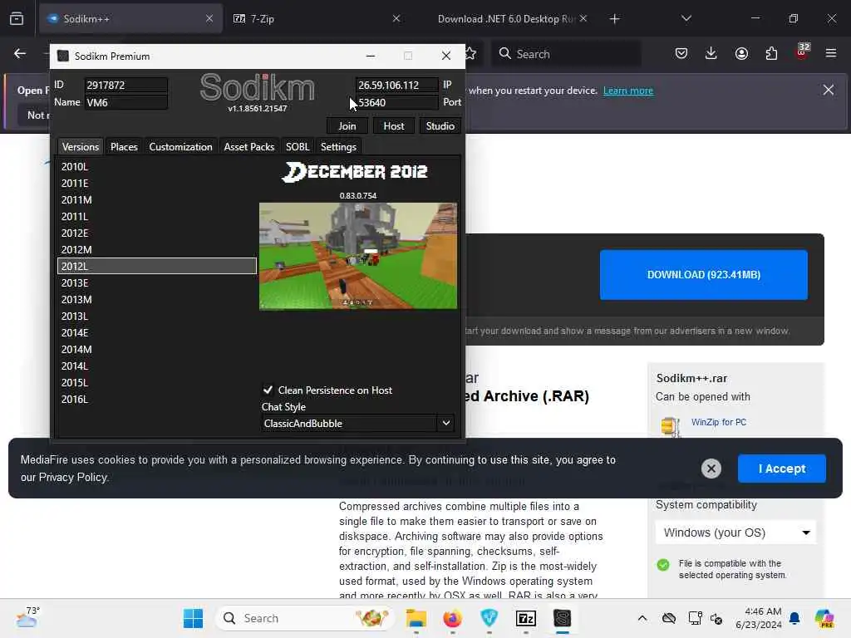Click the Sodikm taskbar icon

pyautogui.click(x=563, y=618)
